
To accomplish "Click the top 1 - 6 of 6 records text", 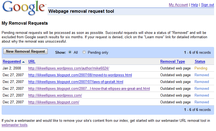I will pyautogui.click(x=198, y=52).
